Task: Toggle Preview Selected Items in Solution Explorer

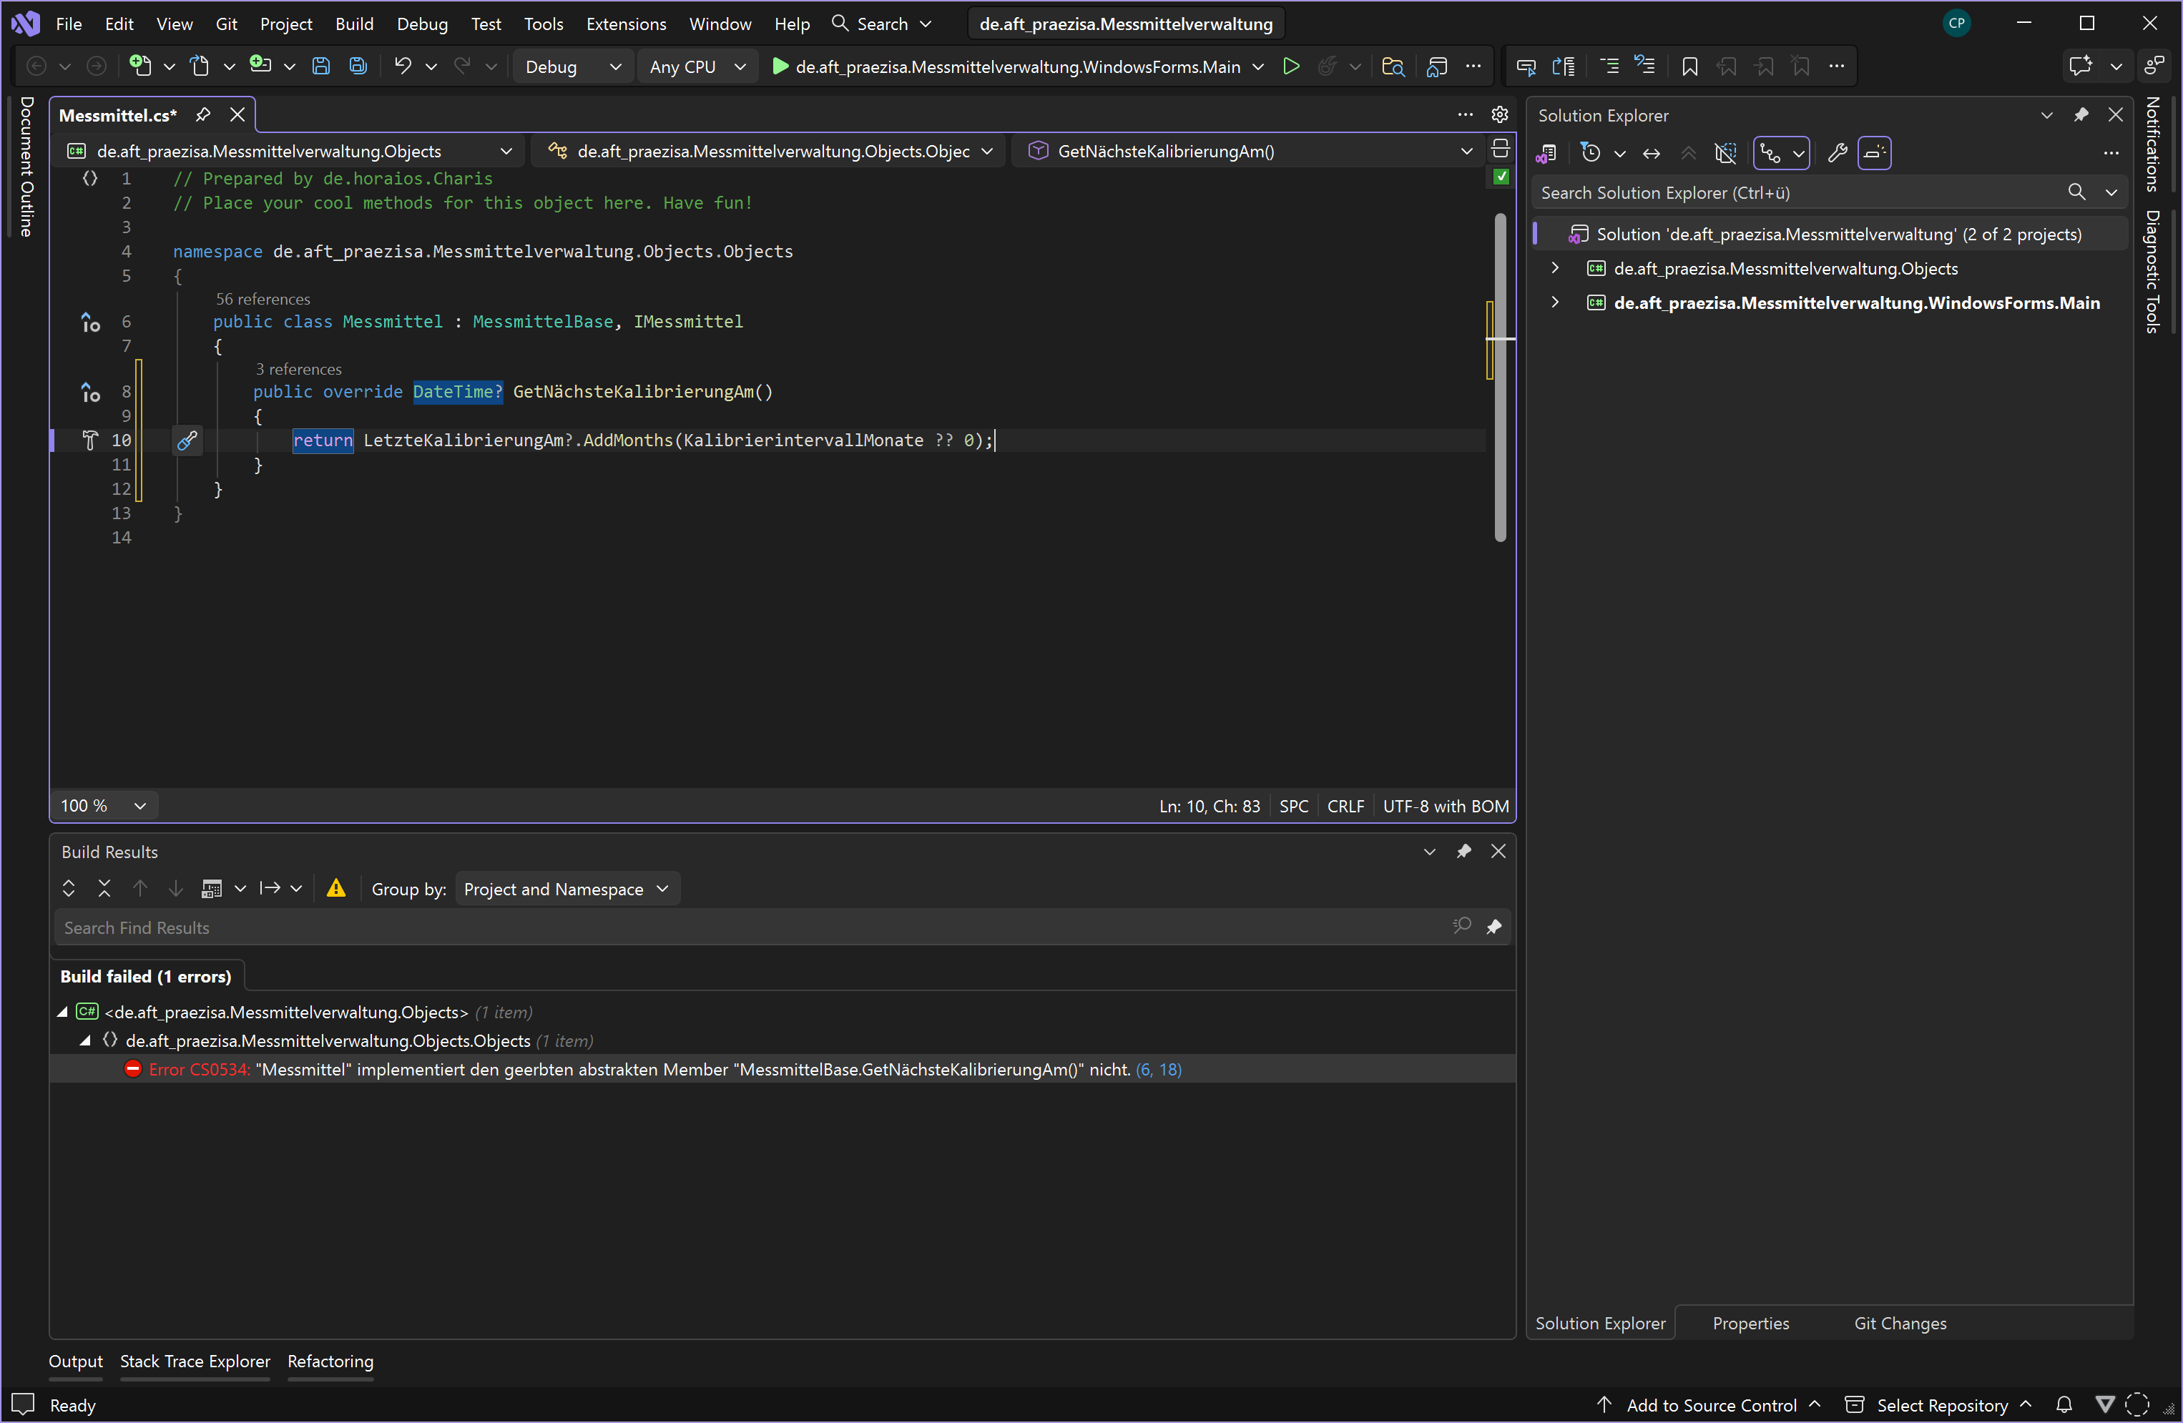Action: tap(1874, 153)
